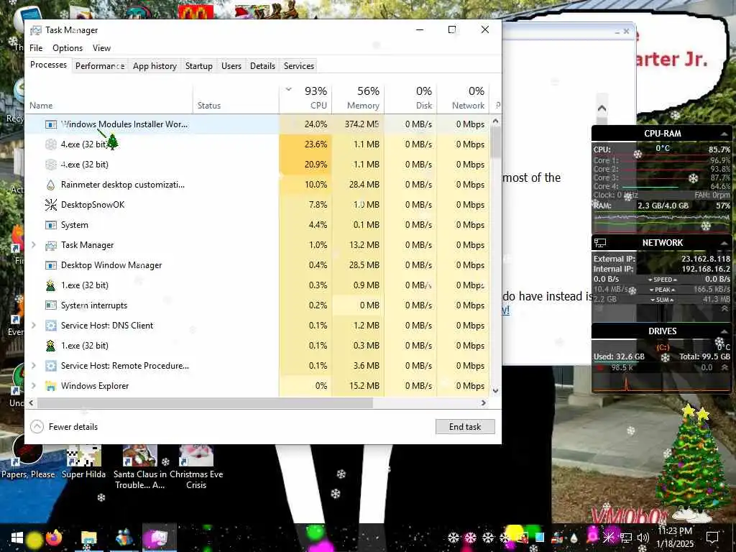Select the Windows Modules Installer Worker process icon
This screenshot has width=736, height=552.
click(51, 124)
